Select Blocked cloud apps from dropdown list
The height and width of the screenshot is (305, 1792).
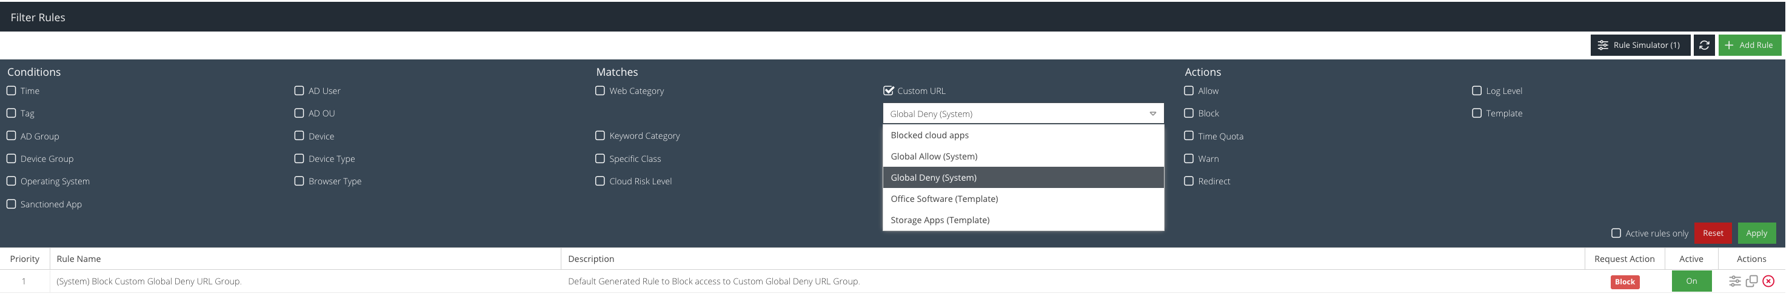(x=929, y=135)
